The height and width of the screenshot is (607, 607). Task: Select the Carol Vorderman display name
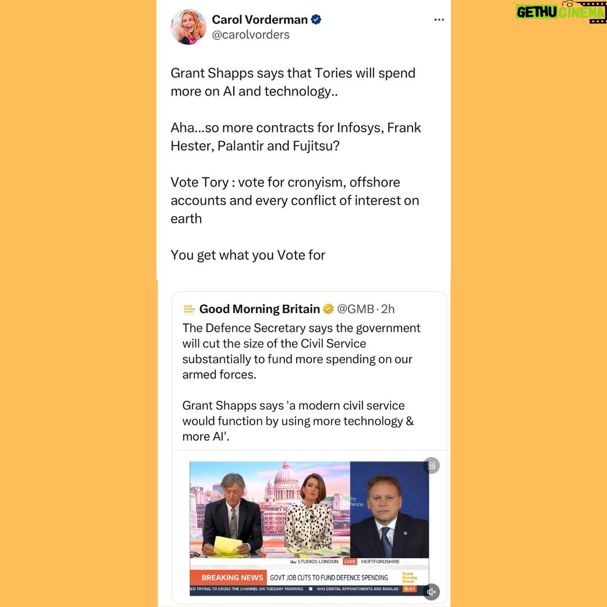[260, 20]
